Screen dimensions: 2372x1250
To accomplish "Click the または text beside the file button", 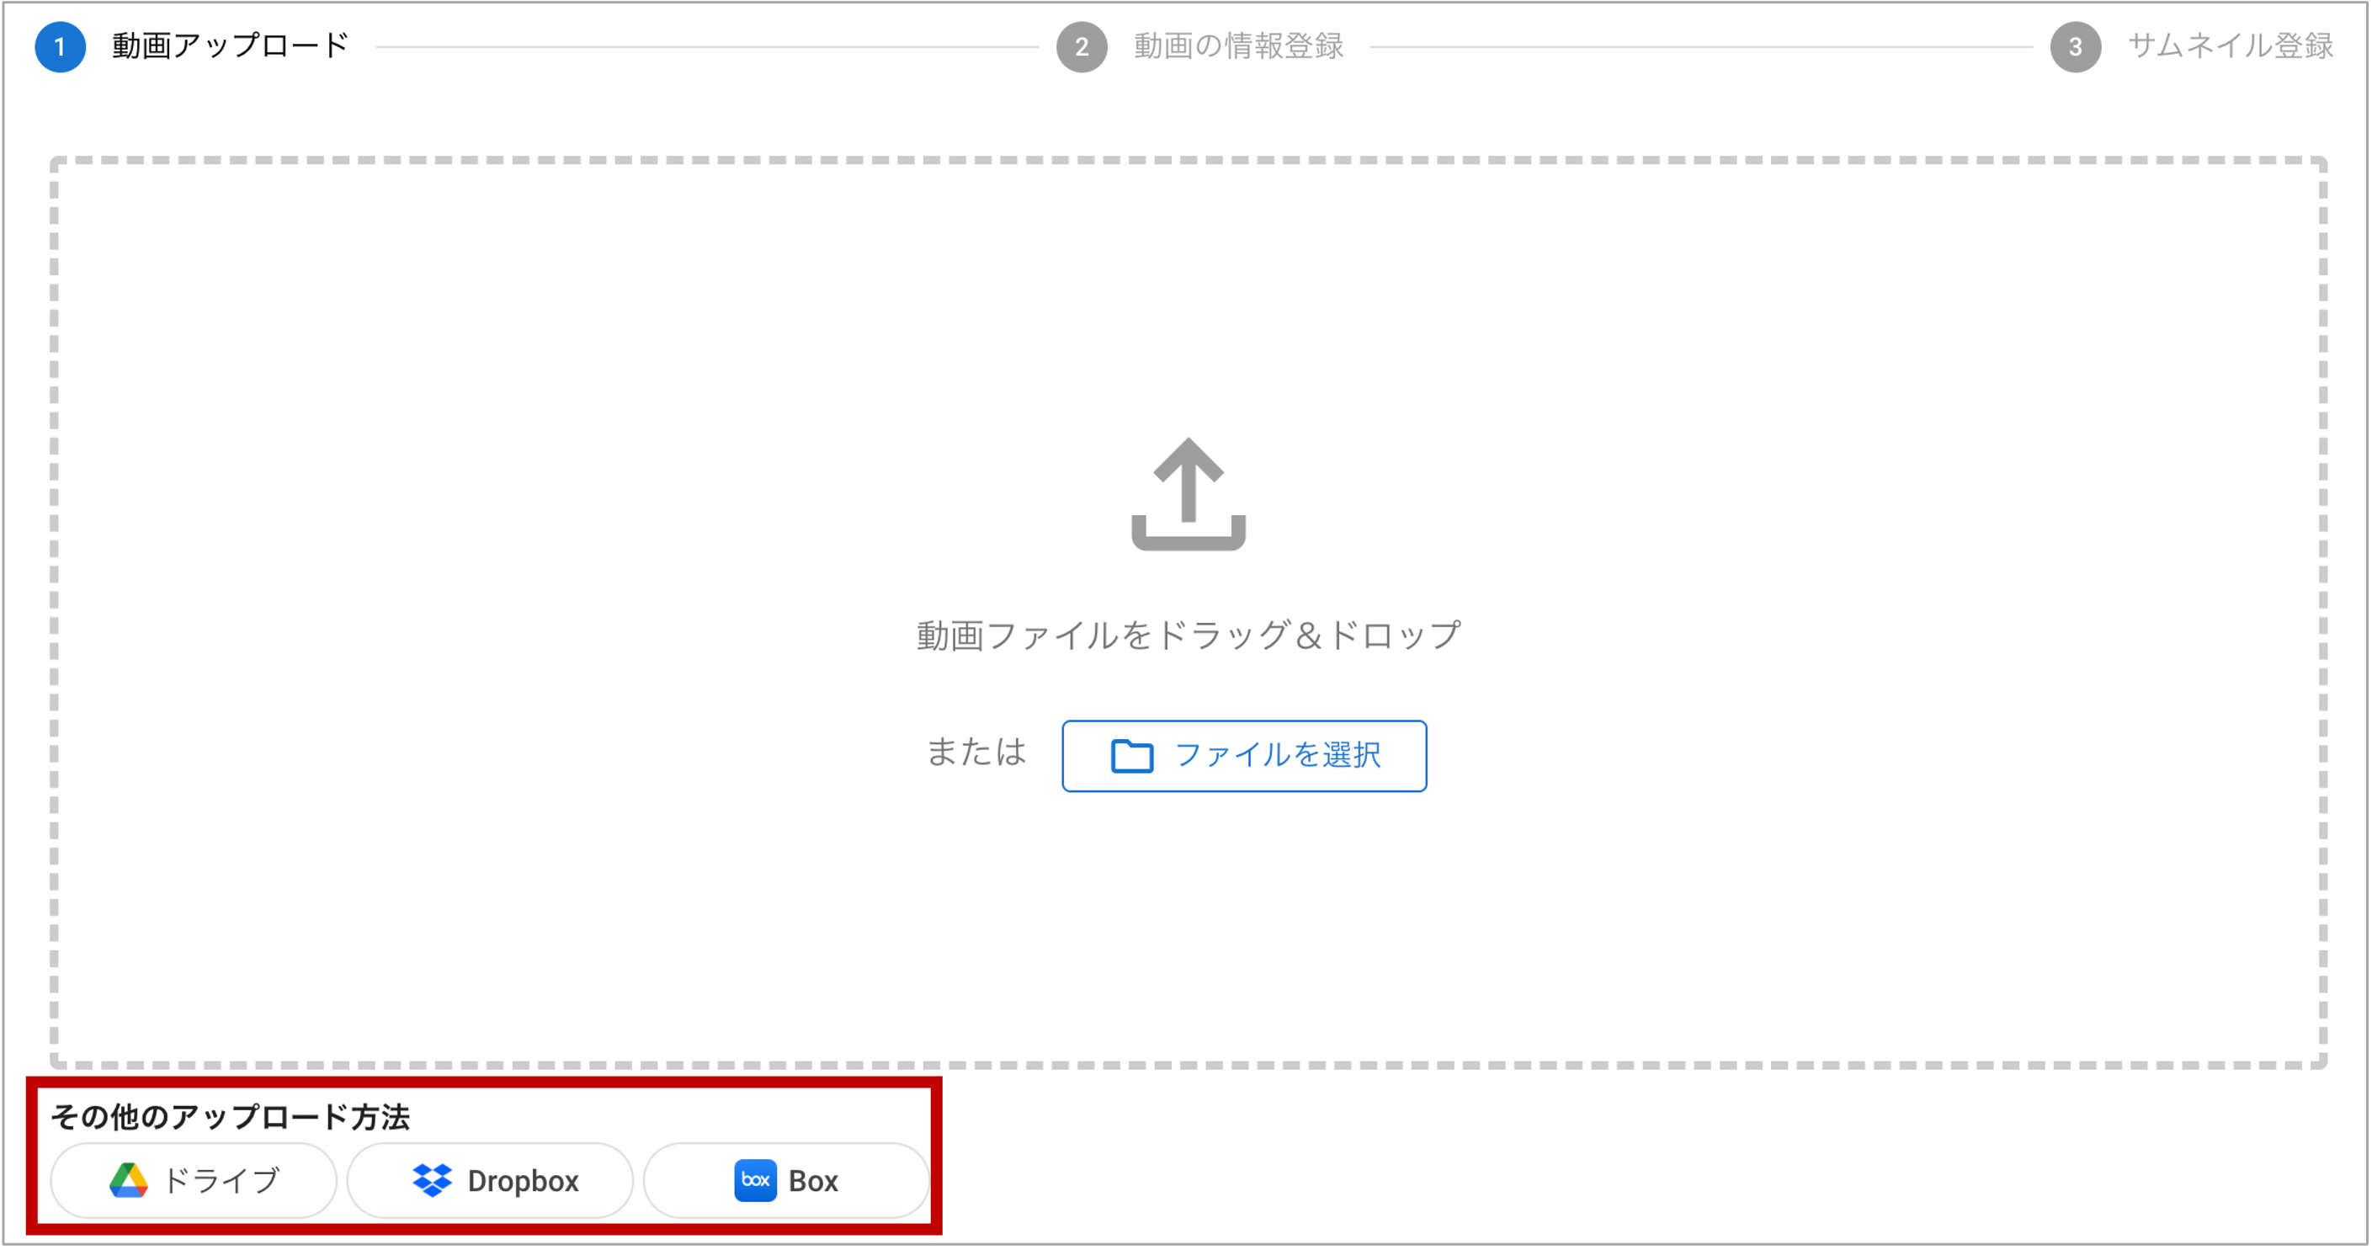I will [x=976, y=753].
